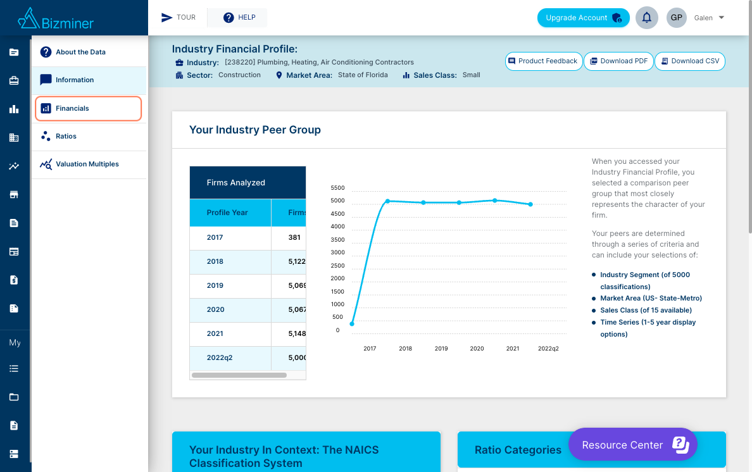752x472 pixels.
Task: Click Your Industry In Context header
Action: coord(306,452)
